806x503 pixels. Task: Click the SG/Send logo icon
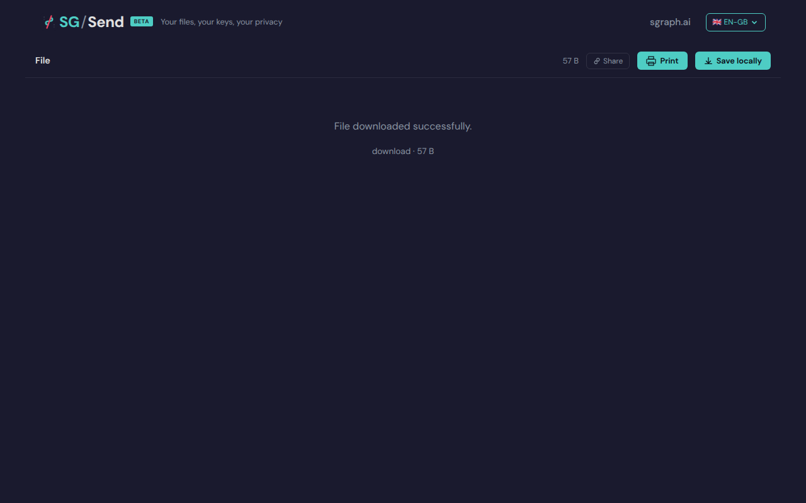pyautogui.click(x=49, y=22)
